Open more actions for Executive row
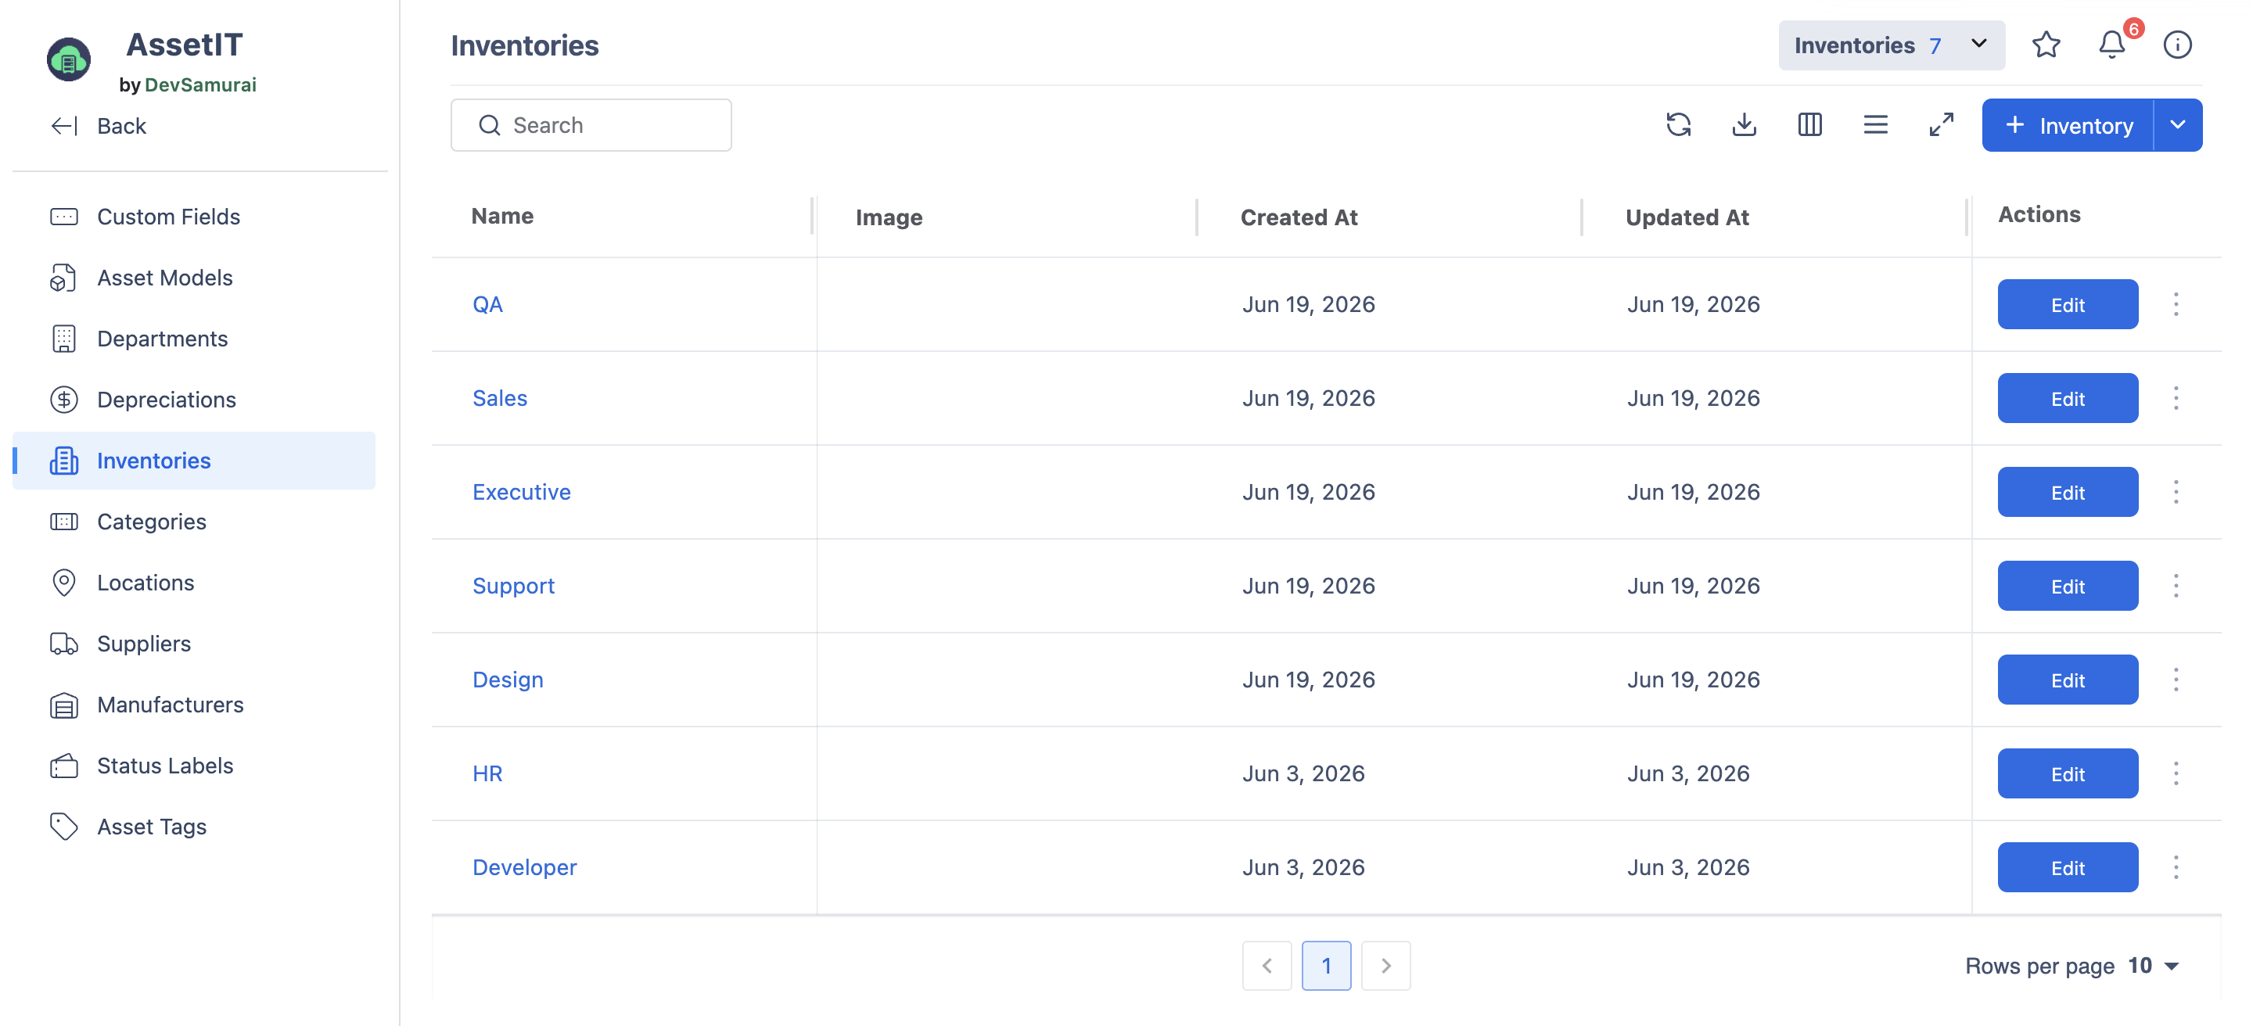The height and width of the screenshot is (1026, 2253). pos(2176,492)
